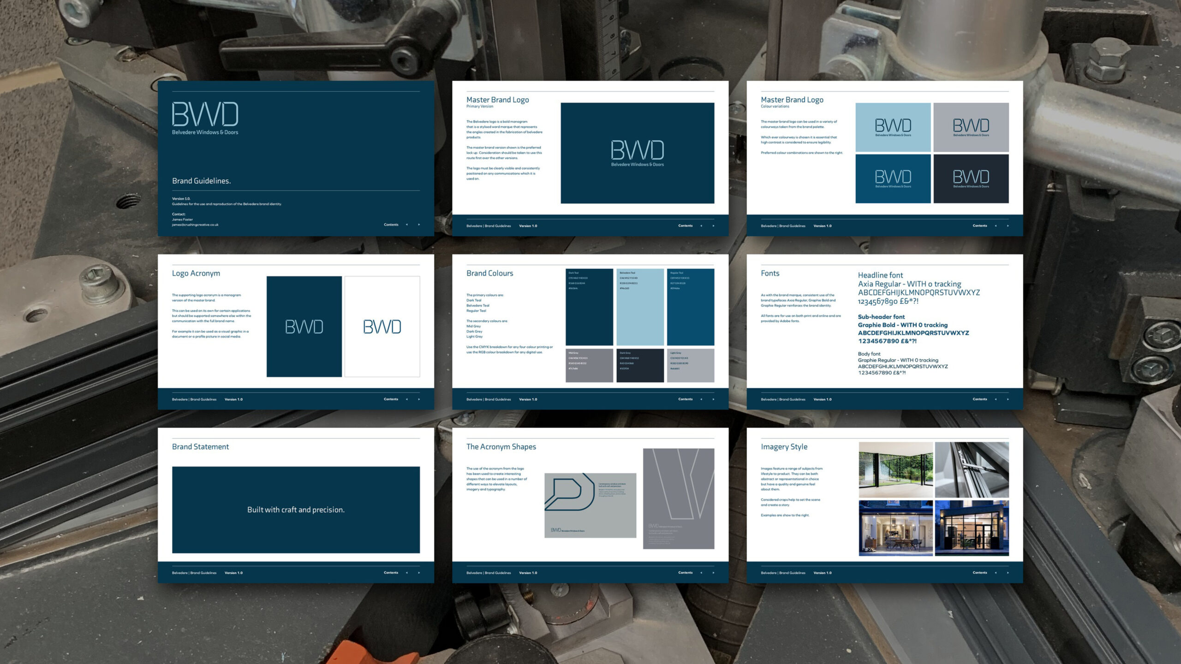Click previous arrow on Logo Acronym slide
This screenshot has height=664, width=1181.
(406, 399)
